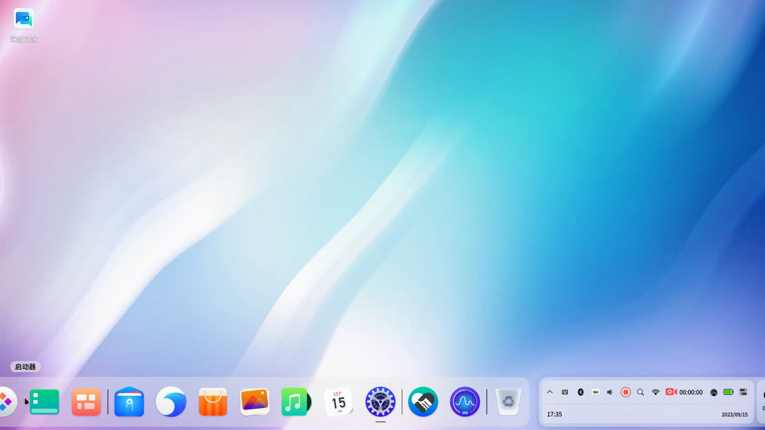765x430 pixels.
Task: Open the Calendar showing September 15
Action: click(x=339, y=402)
